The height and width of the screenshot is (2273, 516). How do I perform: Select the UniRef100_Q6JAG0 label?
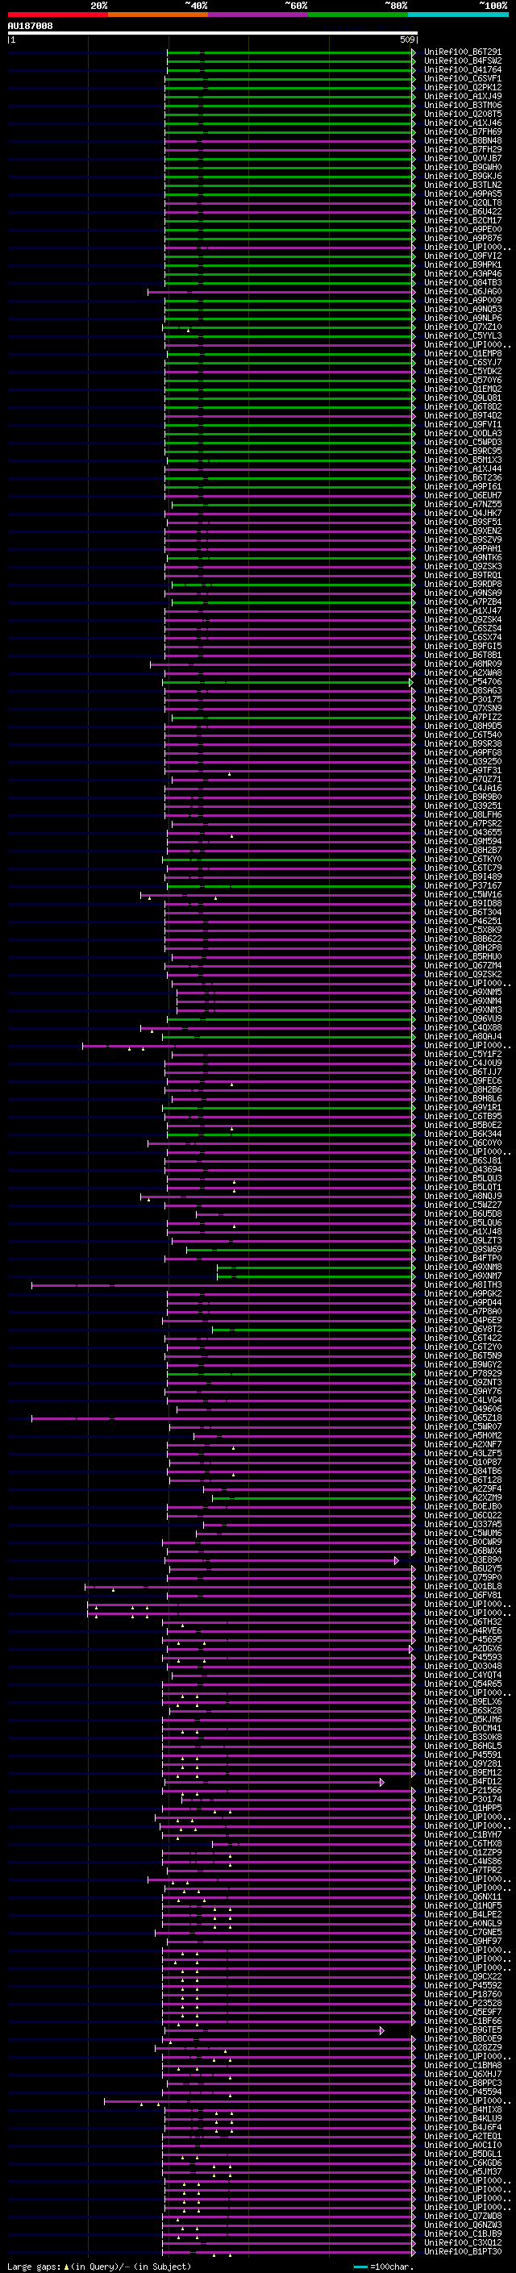462,292
